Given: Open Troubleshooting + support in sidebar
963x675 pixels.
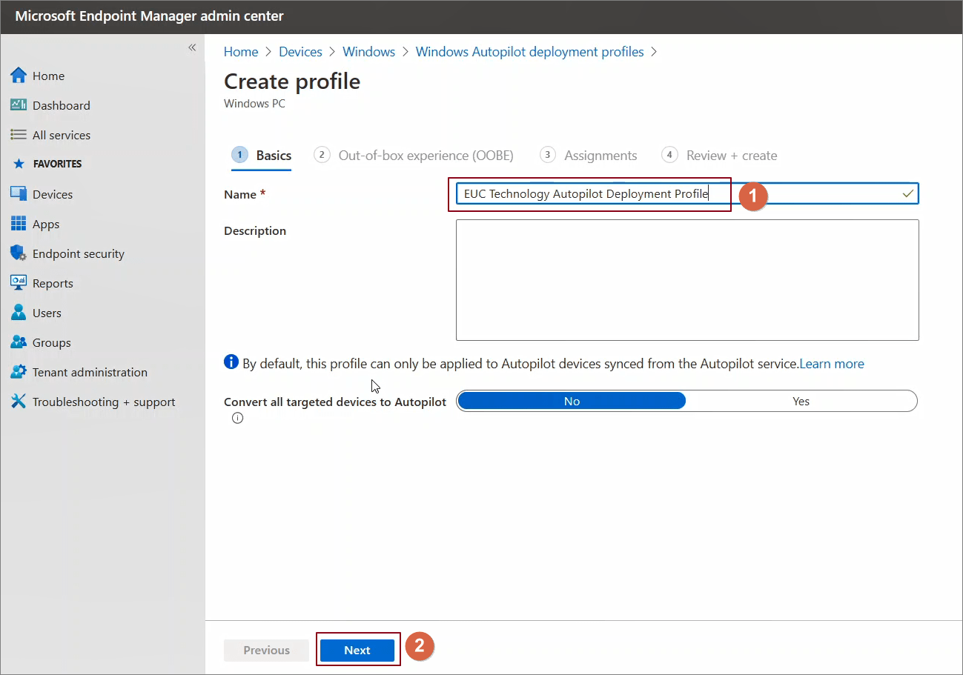Looking at the screenshot, I should 104,402.
